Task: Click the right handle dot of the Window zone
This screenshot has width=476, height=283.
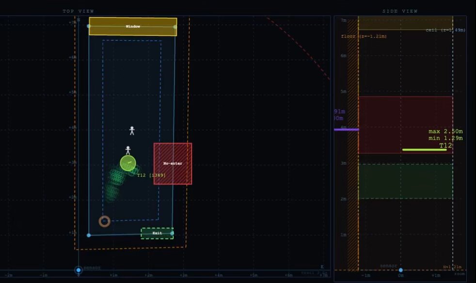Action: click(175, 27)
